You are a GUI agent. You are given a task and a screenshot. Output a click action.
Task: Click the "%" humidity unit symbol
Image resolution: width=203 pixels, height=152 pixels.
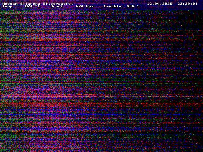[138, 6]
